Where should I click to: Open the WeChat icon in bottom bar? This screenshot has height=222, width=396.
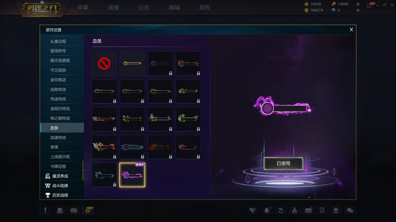pos(350,210)
